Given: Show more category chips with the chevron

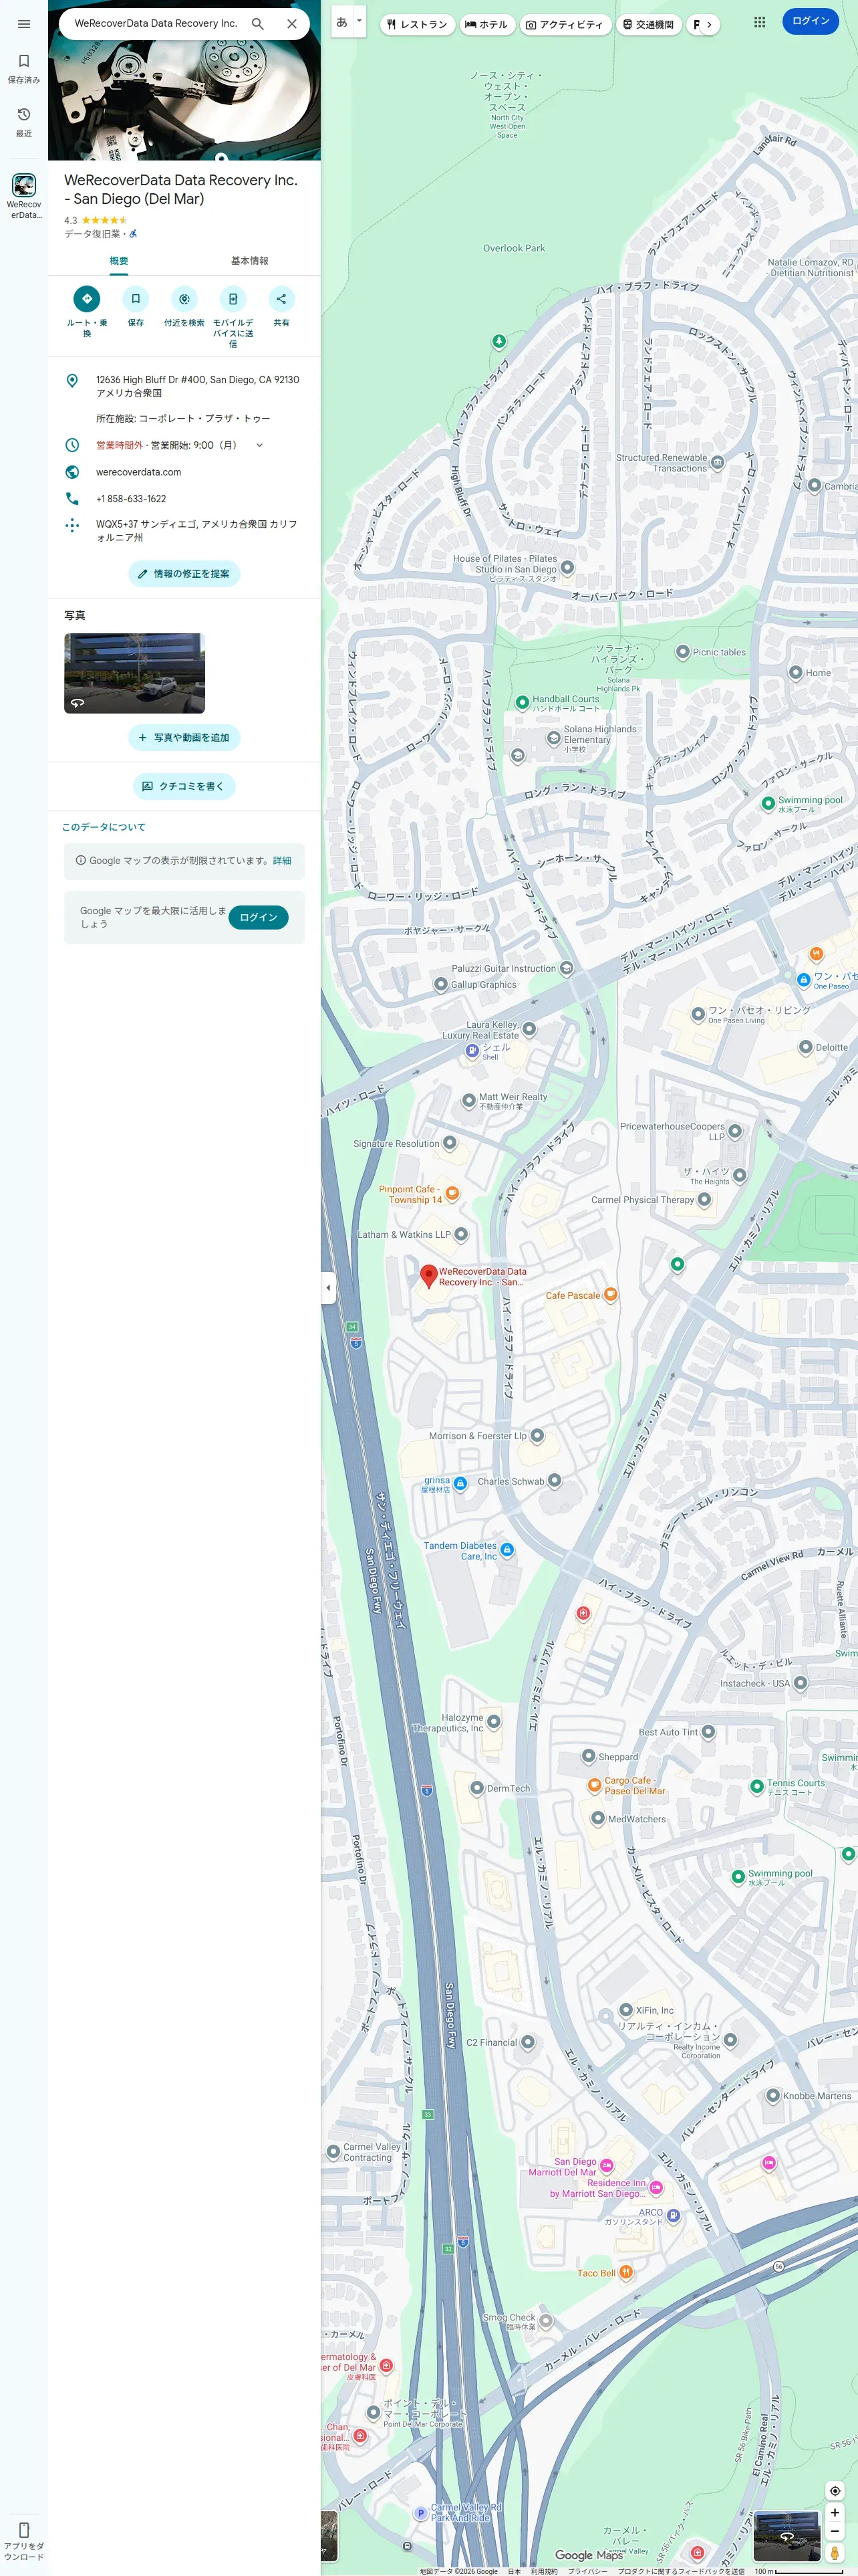Looking at the screenshot, I should pyautogui.click(x=708, y=24).
